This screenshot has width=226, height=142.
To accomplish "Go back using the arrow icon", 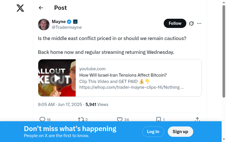I will tap(41, 8).
